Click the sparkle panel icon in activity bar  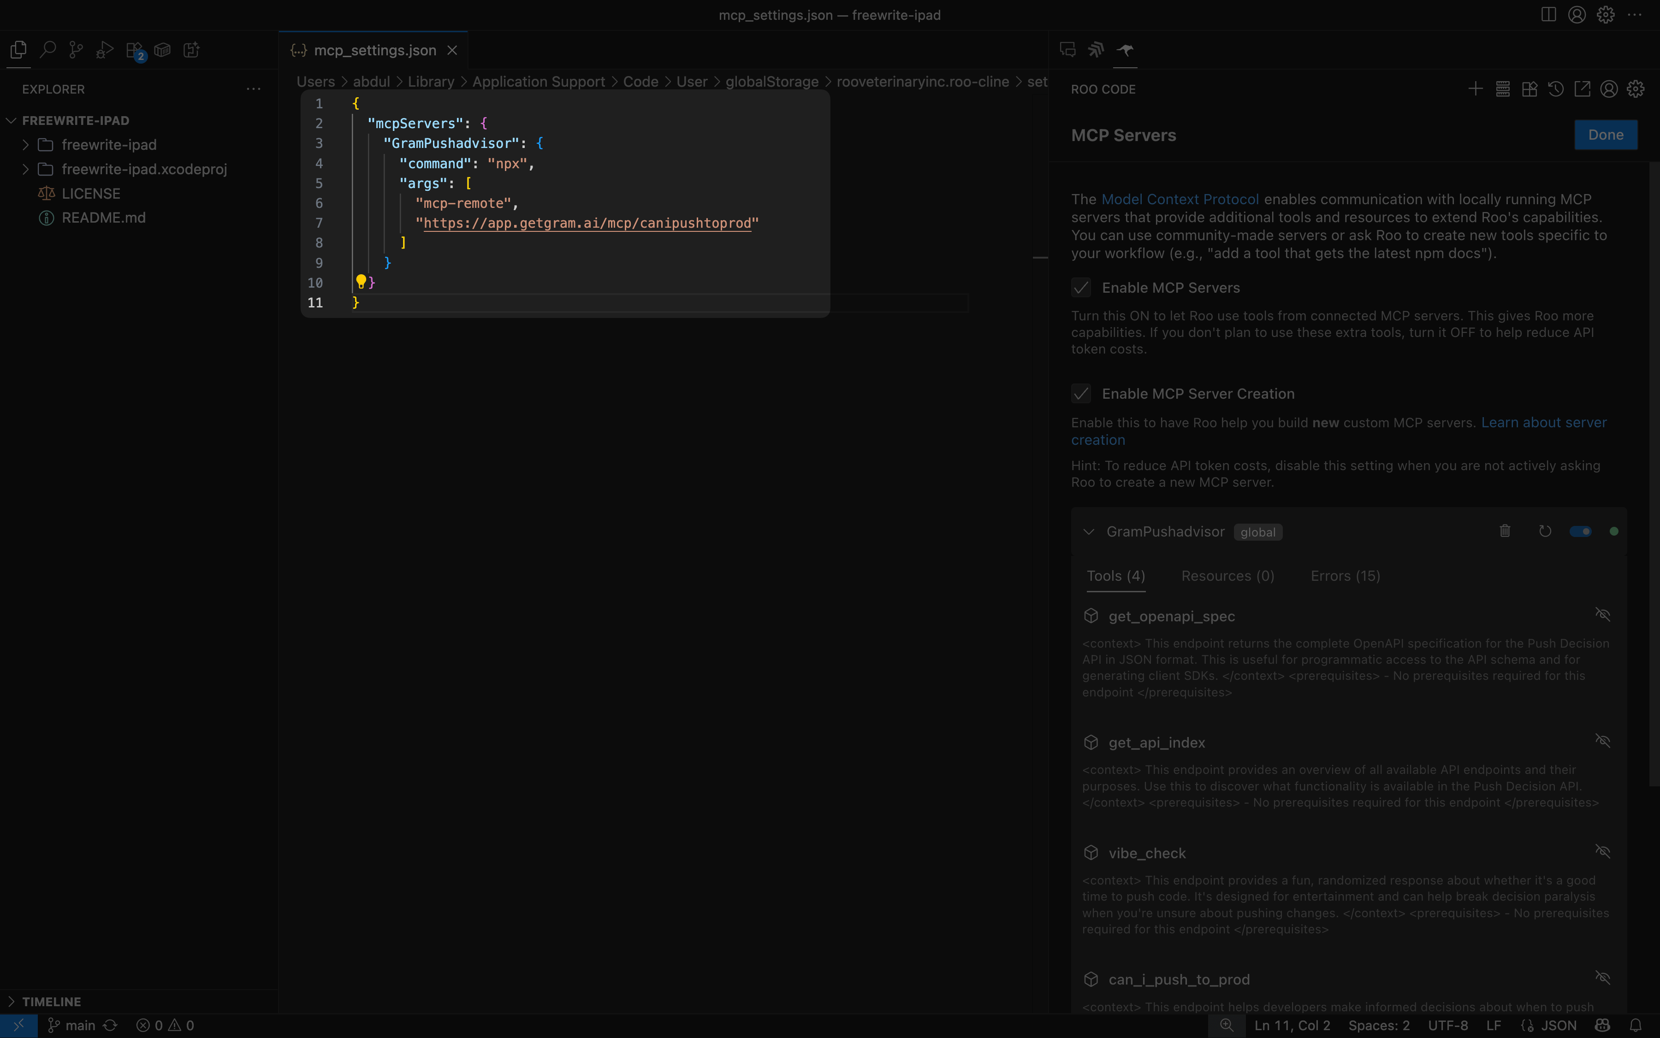point(191,49)
